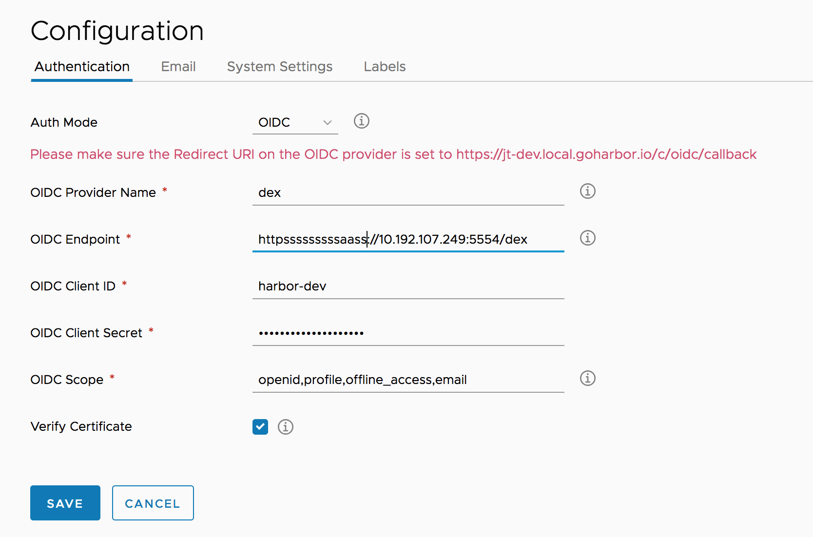Click the CANCEL button
Viewport: 813px width, 537px height.
click(153, 503)
